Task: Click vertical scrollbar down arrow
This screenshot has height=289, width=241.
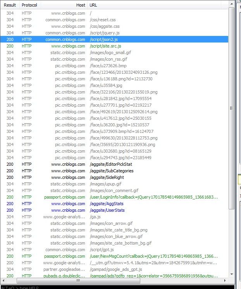Action: click(x=232, y=274)
